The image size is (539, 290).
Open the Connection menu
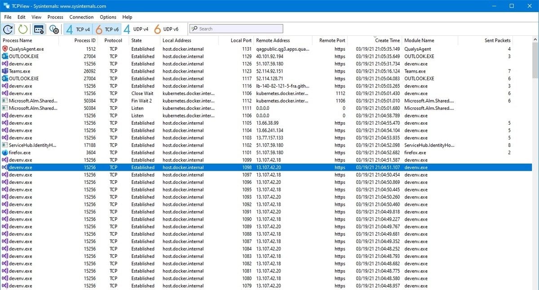pos(81,17)
